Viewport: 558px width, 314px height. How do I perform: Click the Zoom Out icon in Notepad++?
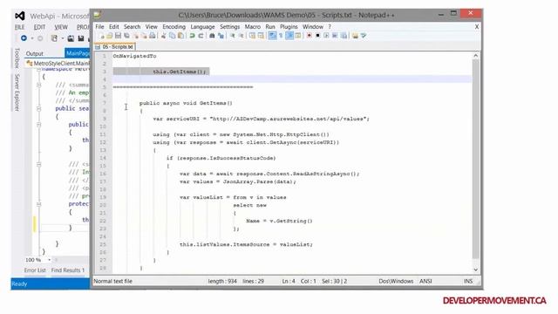241,36
